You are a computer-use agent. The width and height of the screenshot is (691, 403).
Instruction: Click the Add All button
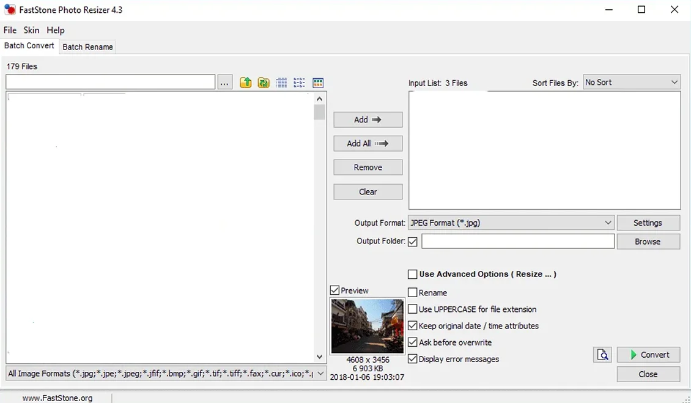pos(368,143)
